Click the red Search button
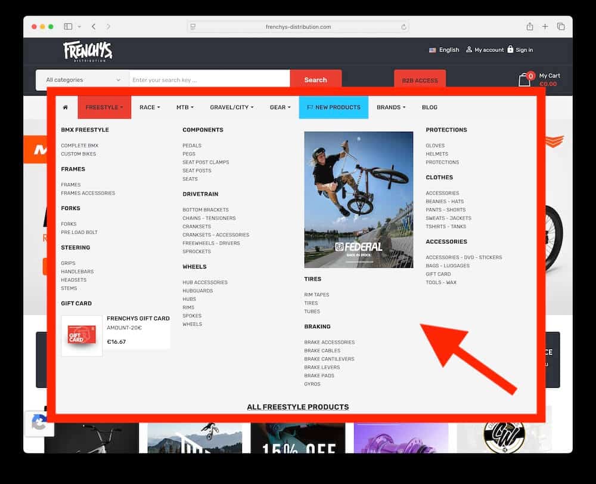Viewport: 596px width, 484px height. (x=315, y=80)
